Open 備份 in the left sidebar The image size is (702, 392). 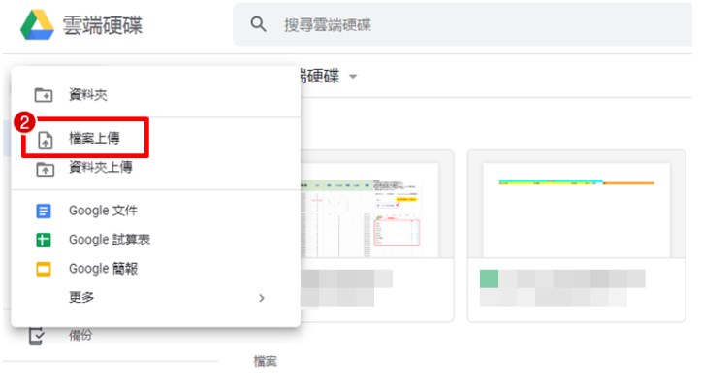81,336
